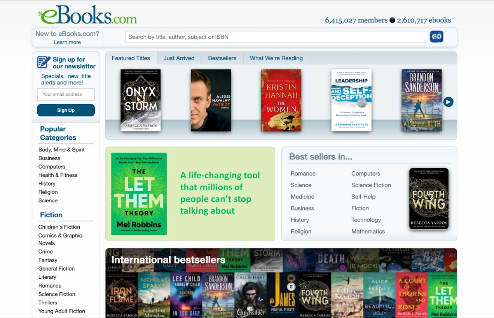Open Technology best sellers
494x318 pixels.
click(x=366, y=220)
